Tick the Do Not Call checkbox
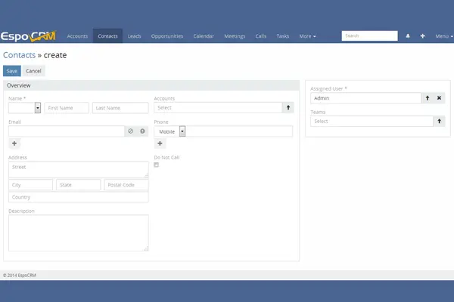This screenshot has width=454, height=302. [x=157, y=165]
